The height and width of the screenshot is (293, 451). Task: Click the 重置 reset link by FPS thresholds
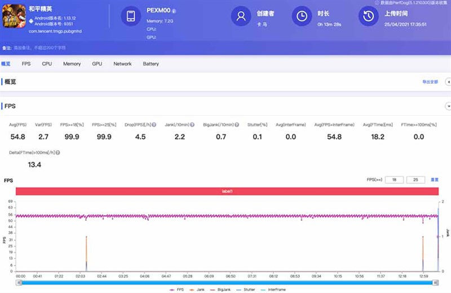coord(435,180)
